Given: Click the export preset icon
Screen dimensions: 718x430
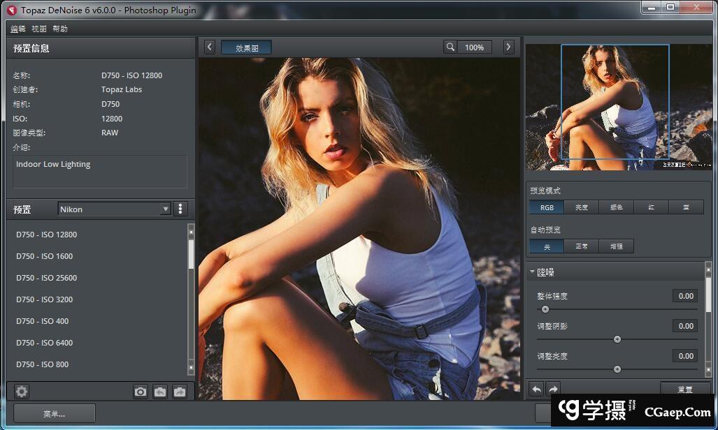Looking at the screenshot, I should coord(180,392).
